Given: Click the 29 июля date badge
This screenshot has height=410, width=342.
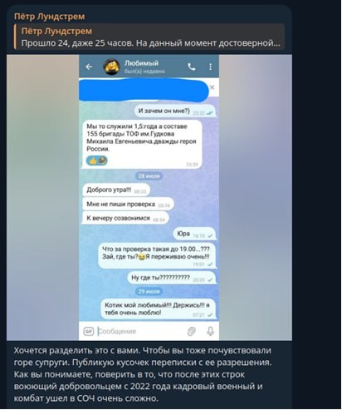Looking at the screenshot, I should 149,291.
